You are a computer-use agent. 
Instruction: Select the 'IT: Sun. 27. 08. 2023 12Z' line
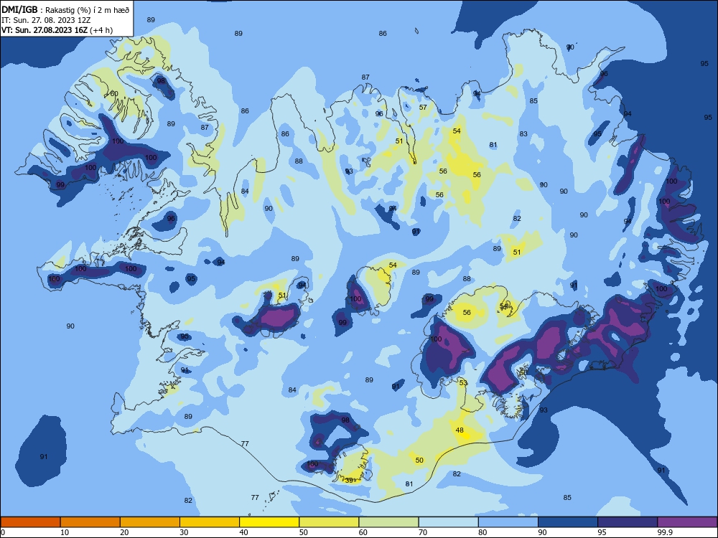coord(46,20)
